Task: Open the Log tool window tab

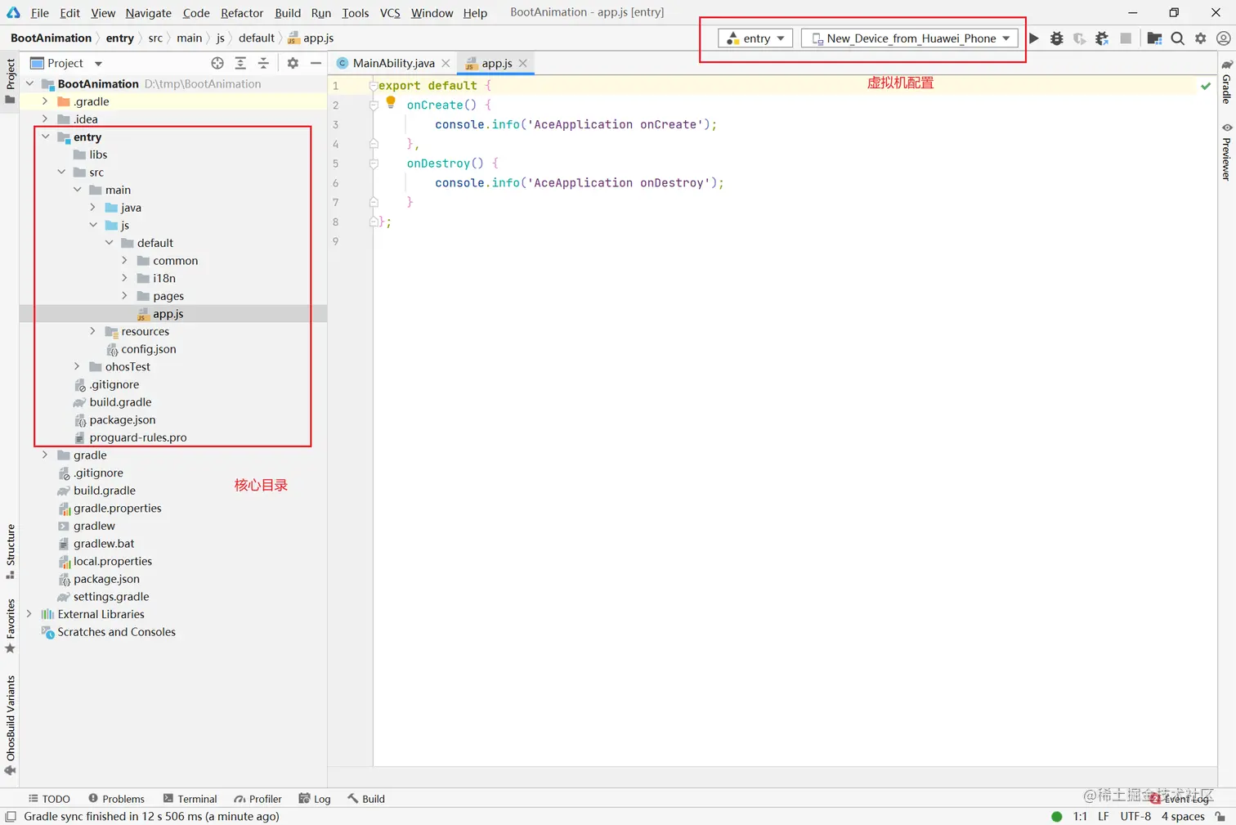Action: [x=315, y=799]
